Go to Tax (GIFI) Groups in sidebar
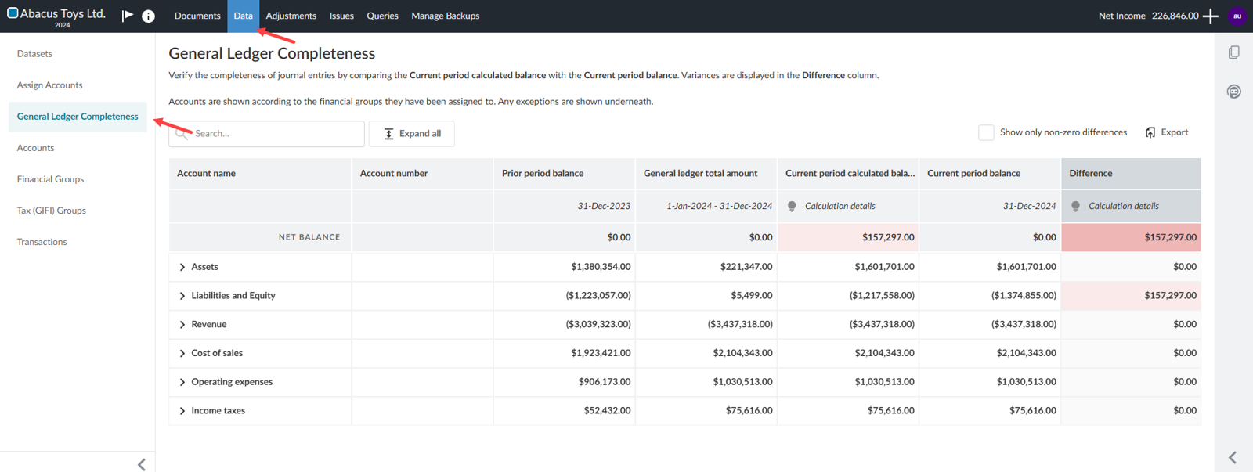The image size is (1253, 472). coord(52,211)
